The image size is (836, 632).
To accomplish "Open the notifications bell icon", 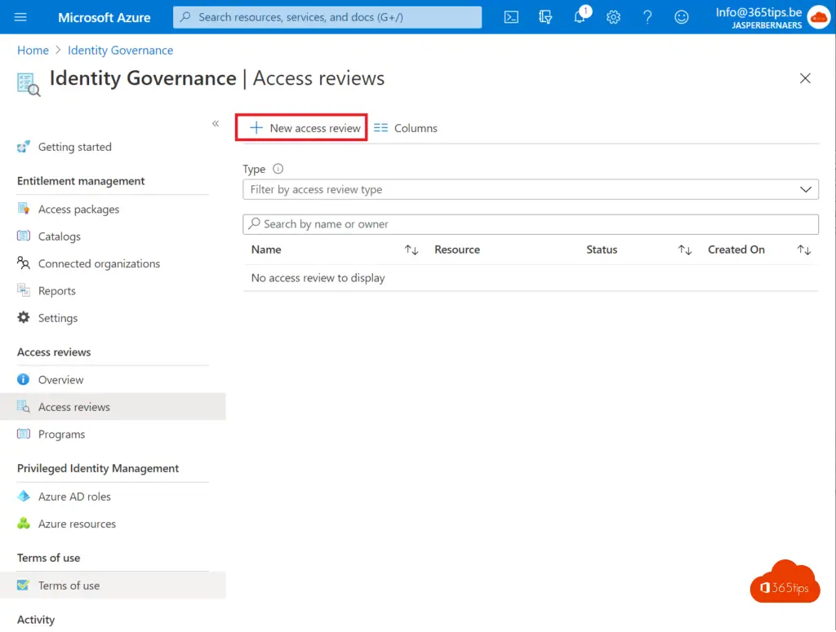I will click(x=580, y=17).
